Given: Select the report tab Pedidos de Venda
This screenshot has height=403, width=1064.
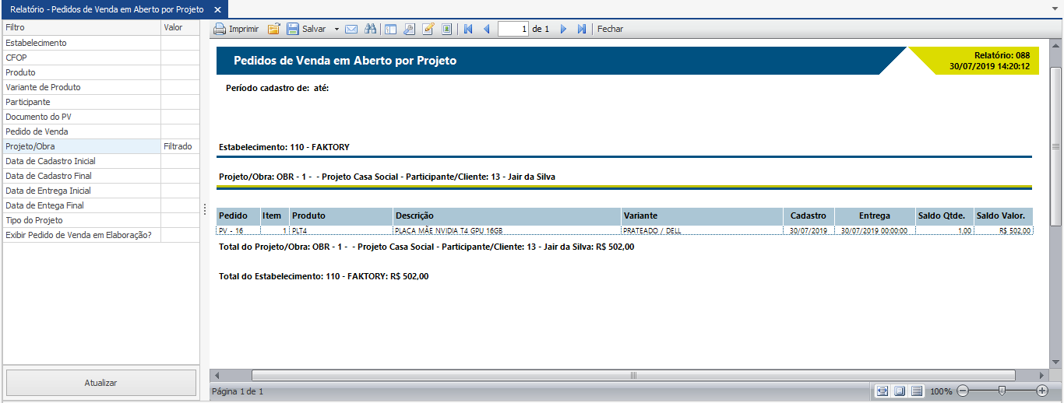Looking at the screenshot, I should 107,9.
